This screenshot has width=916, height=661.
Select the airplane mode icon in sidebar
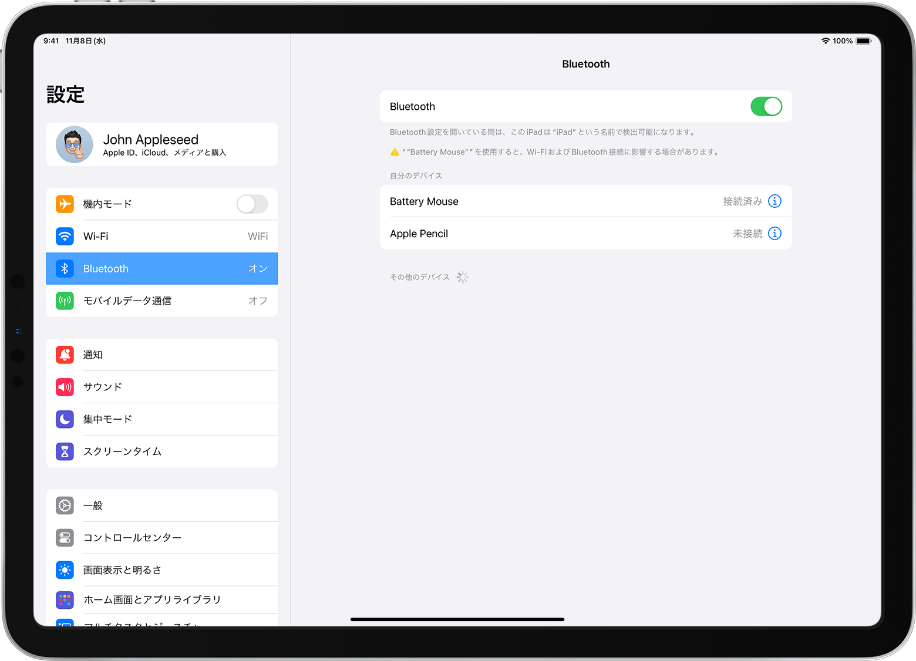65,204
